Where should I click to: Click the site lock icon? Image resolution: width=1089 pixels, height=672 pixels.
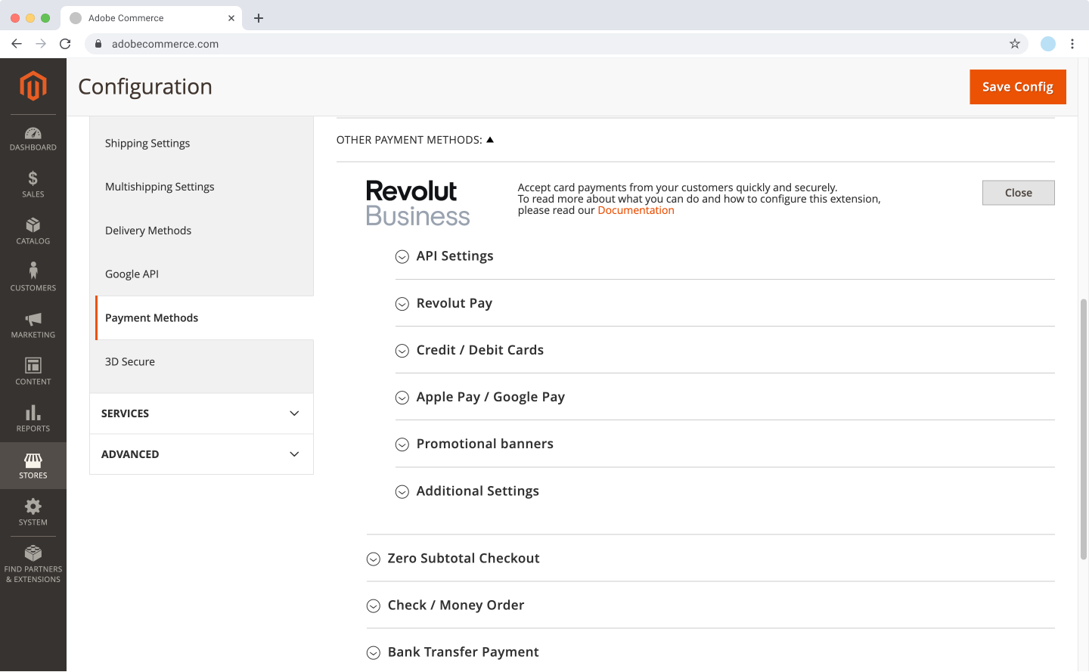[x=98, y=44]
